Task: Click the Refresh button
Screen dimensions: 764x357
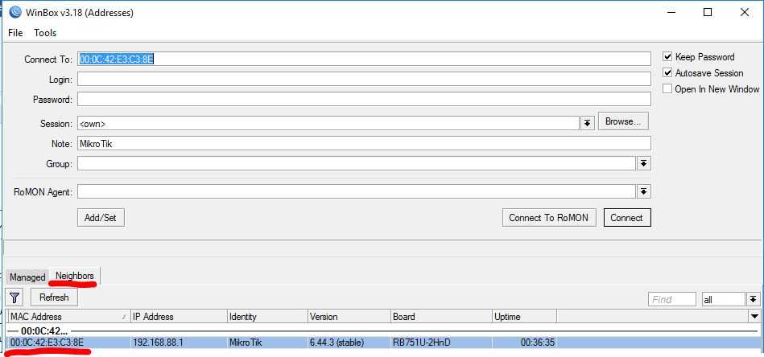Action: pyautogui.click(x=54, y=297)
